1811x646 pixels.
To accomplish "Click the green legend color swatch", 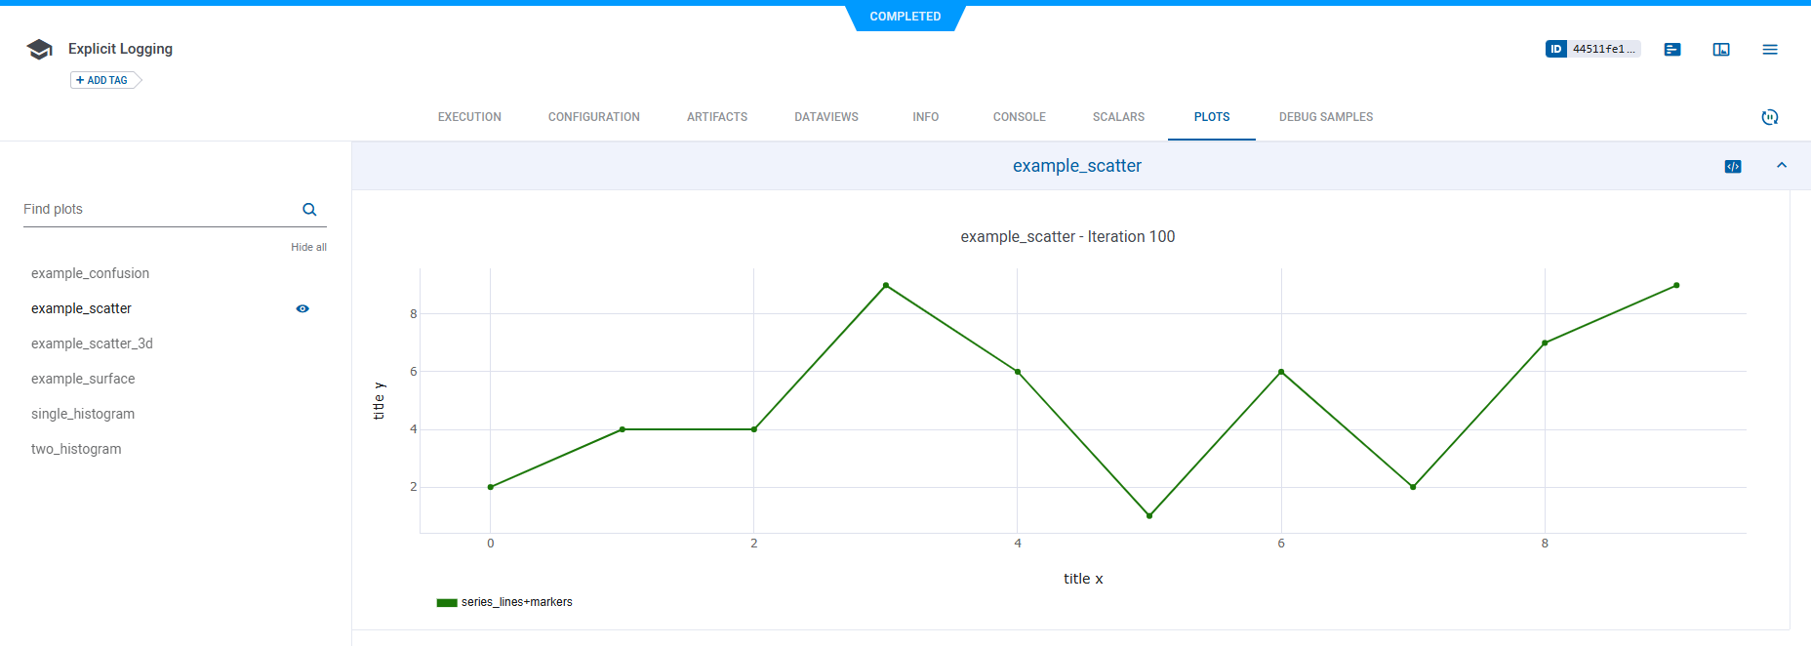I will coord(447,603).
